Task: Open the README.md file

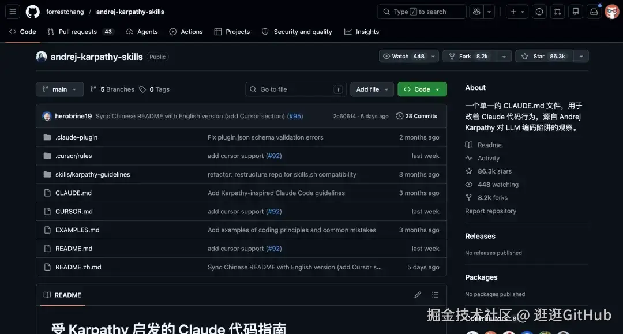Action: coord(74,248)
